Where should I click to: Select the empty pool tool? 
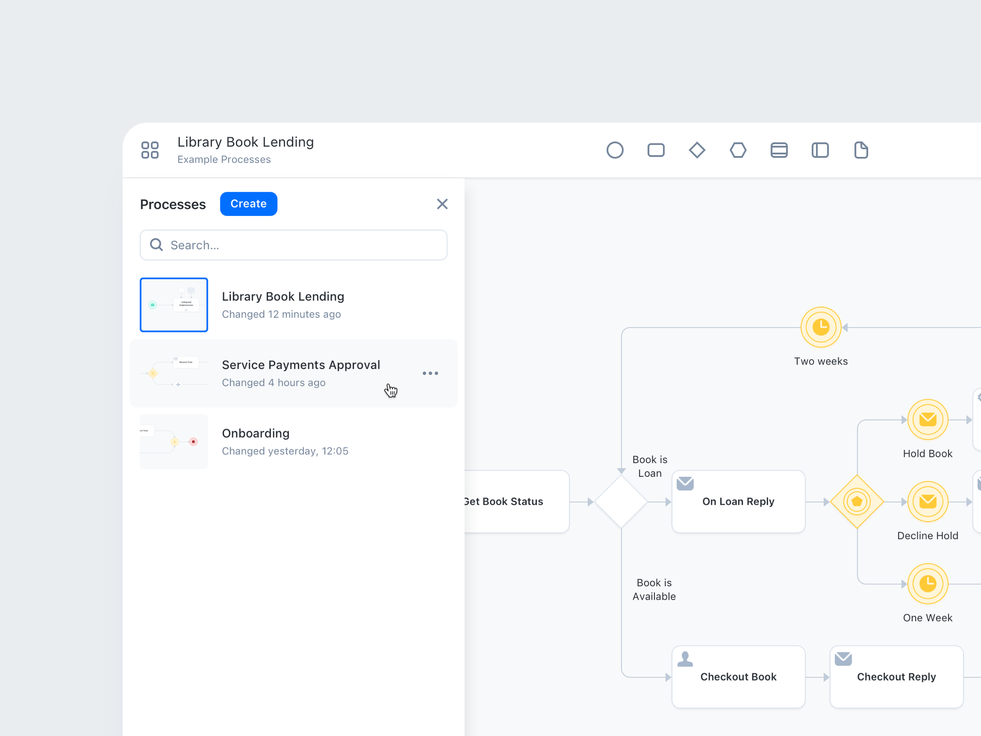coord(820,150)
